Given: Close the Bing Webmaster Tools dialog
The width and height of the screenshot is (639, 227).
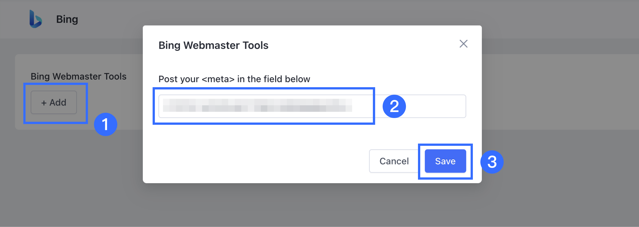Looking at the screenshot, I should point(463,44).
